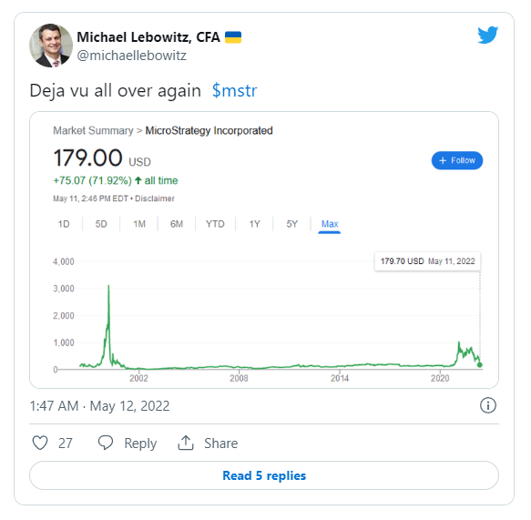The width and height of the screenshot is (531, 520).
Task: Click the Twitter bird logo
Action: pyautogui.click(x=487, y=35)
